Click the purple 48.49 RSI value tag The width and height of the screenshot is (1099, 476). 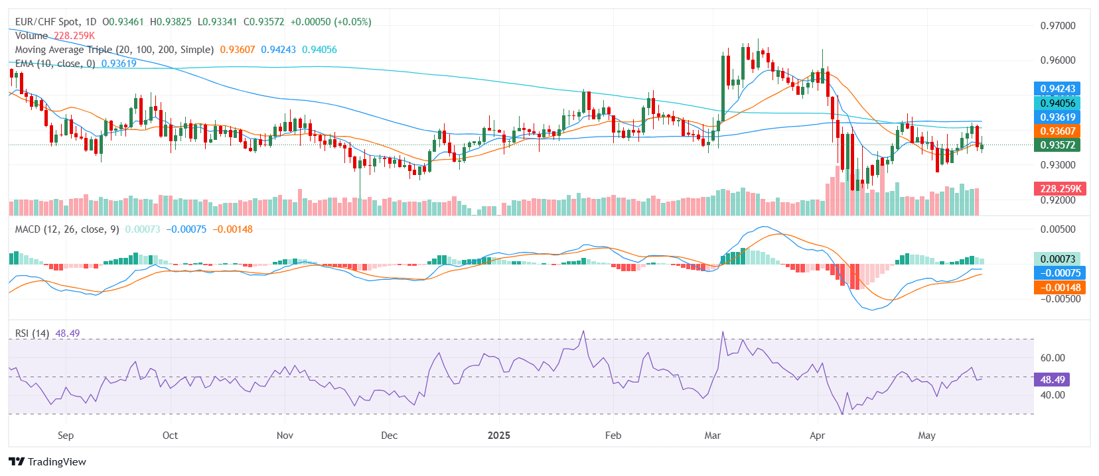click(x=1052, y=380)
